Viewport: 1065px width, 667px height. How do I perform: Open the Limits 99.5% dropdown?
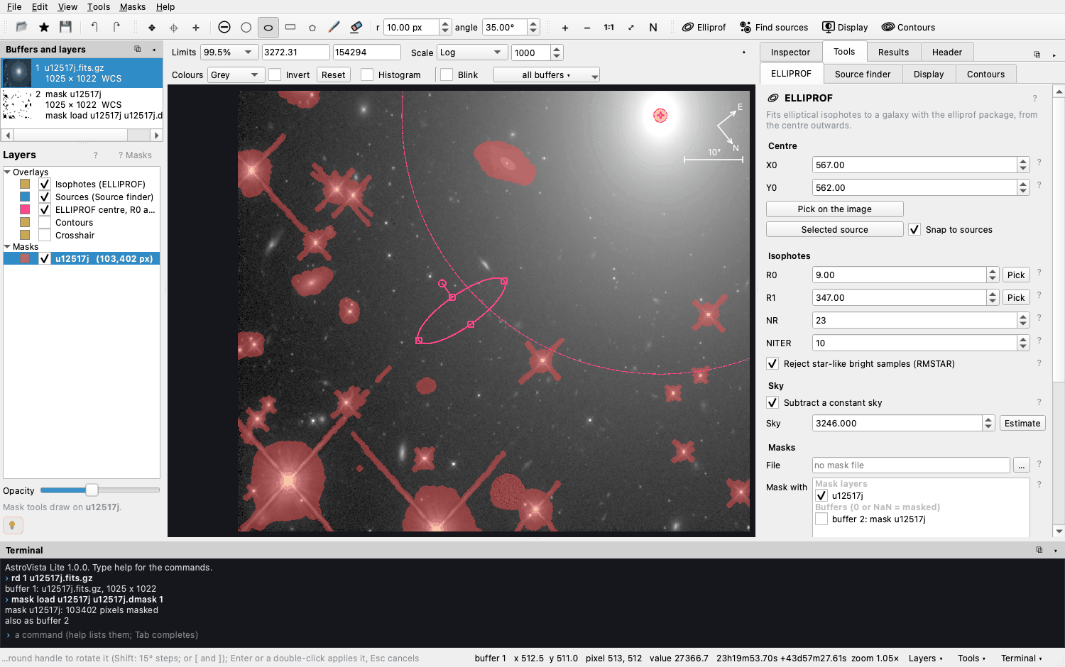(229, 53)
